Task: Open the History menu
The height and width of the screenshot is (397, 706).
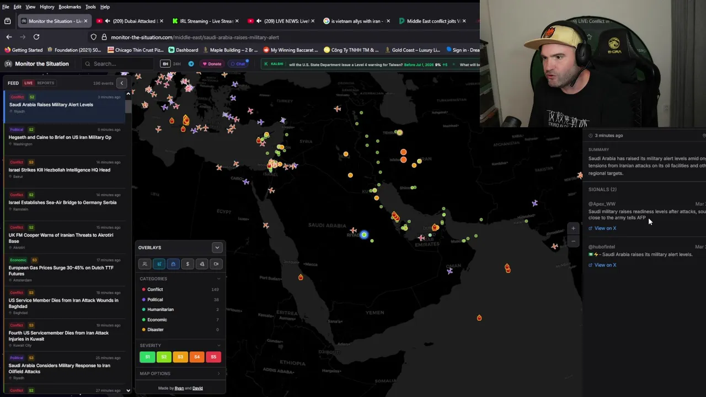Action: 47,7
